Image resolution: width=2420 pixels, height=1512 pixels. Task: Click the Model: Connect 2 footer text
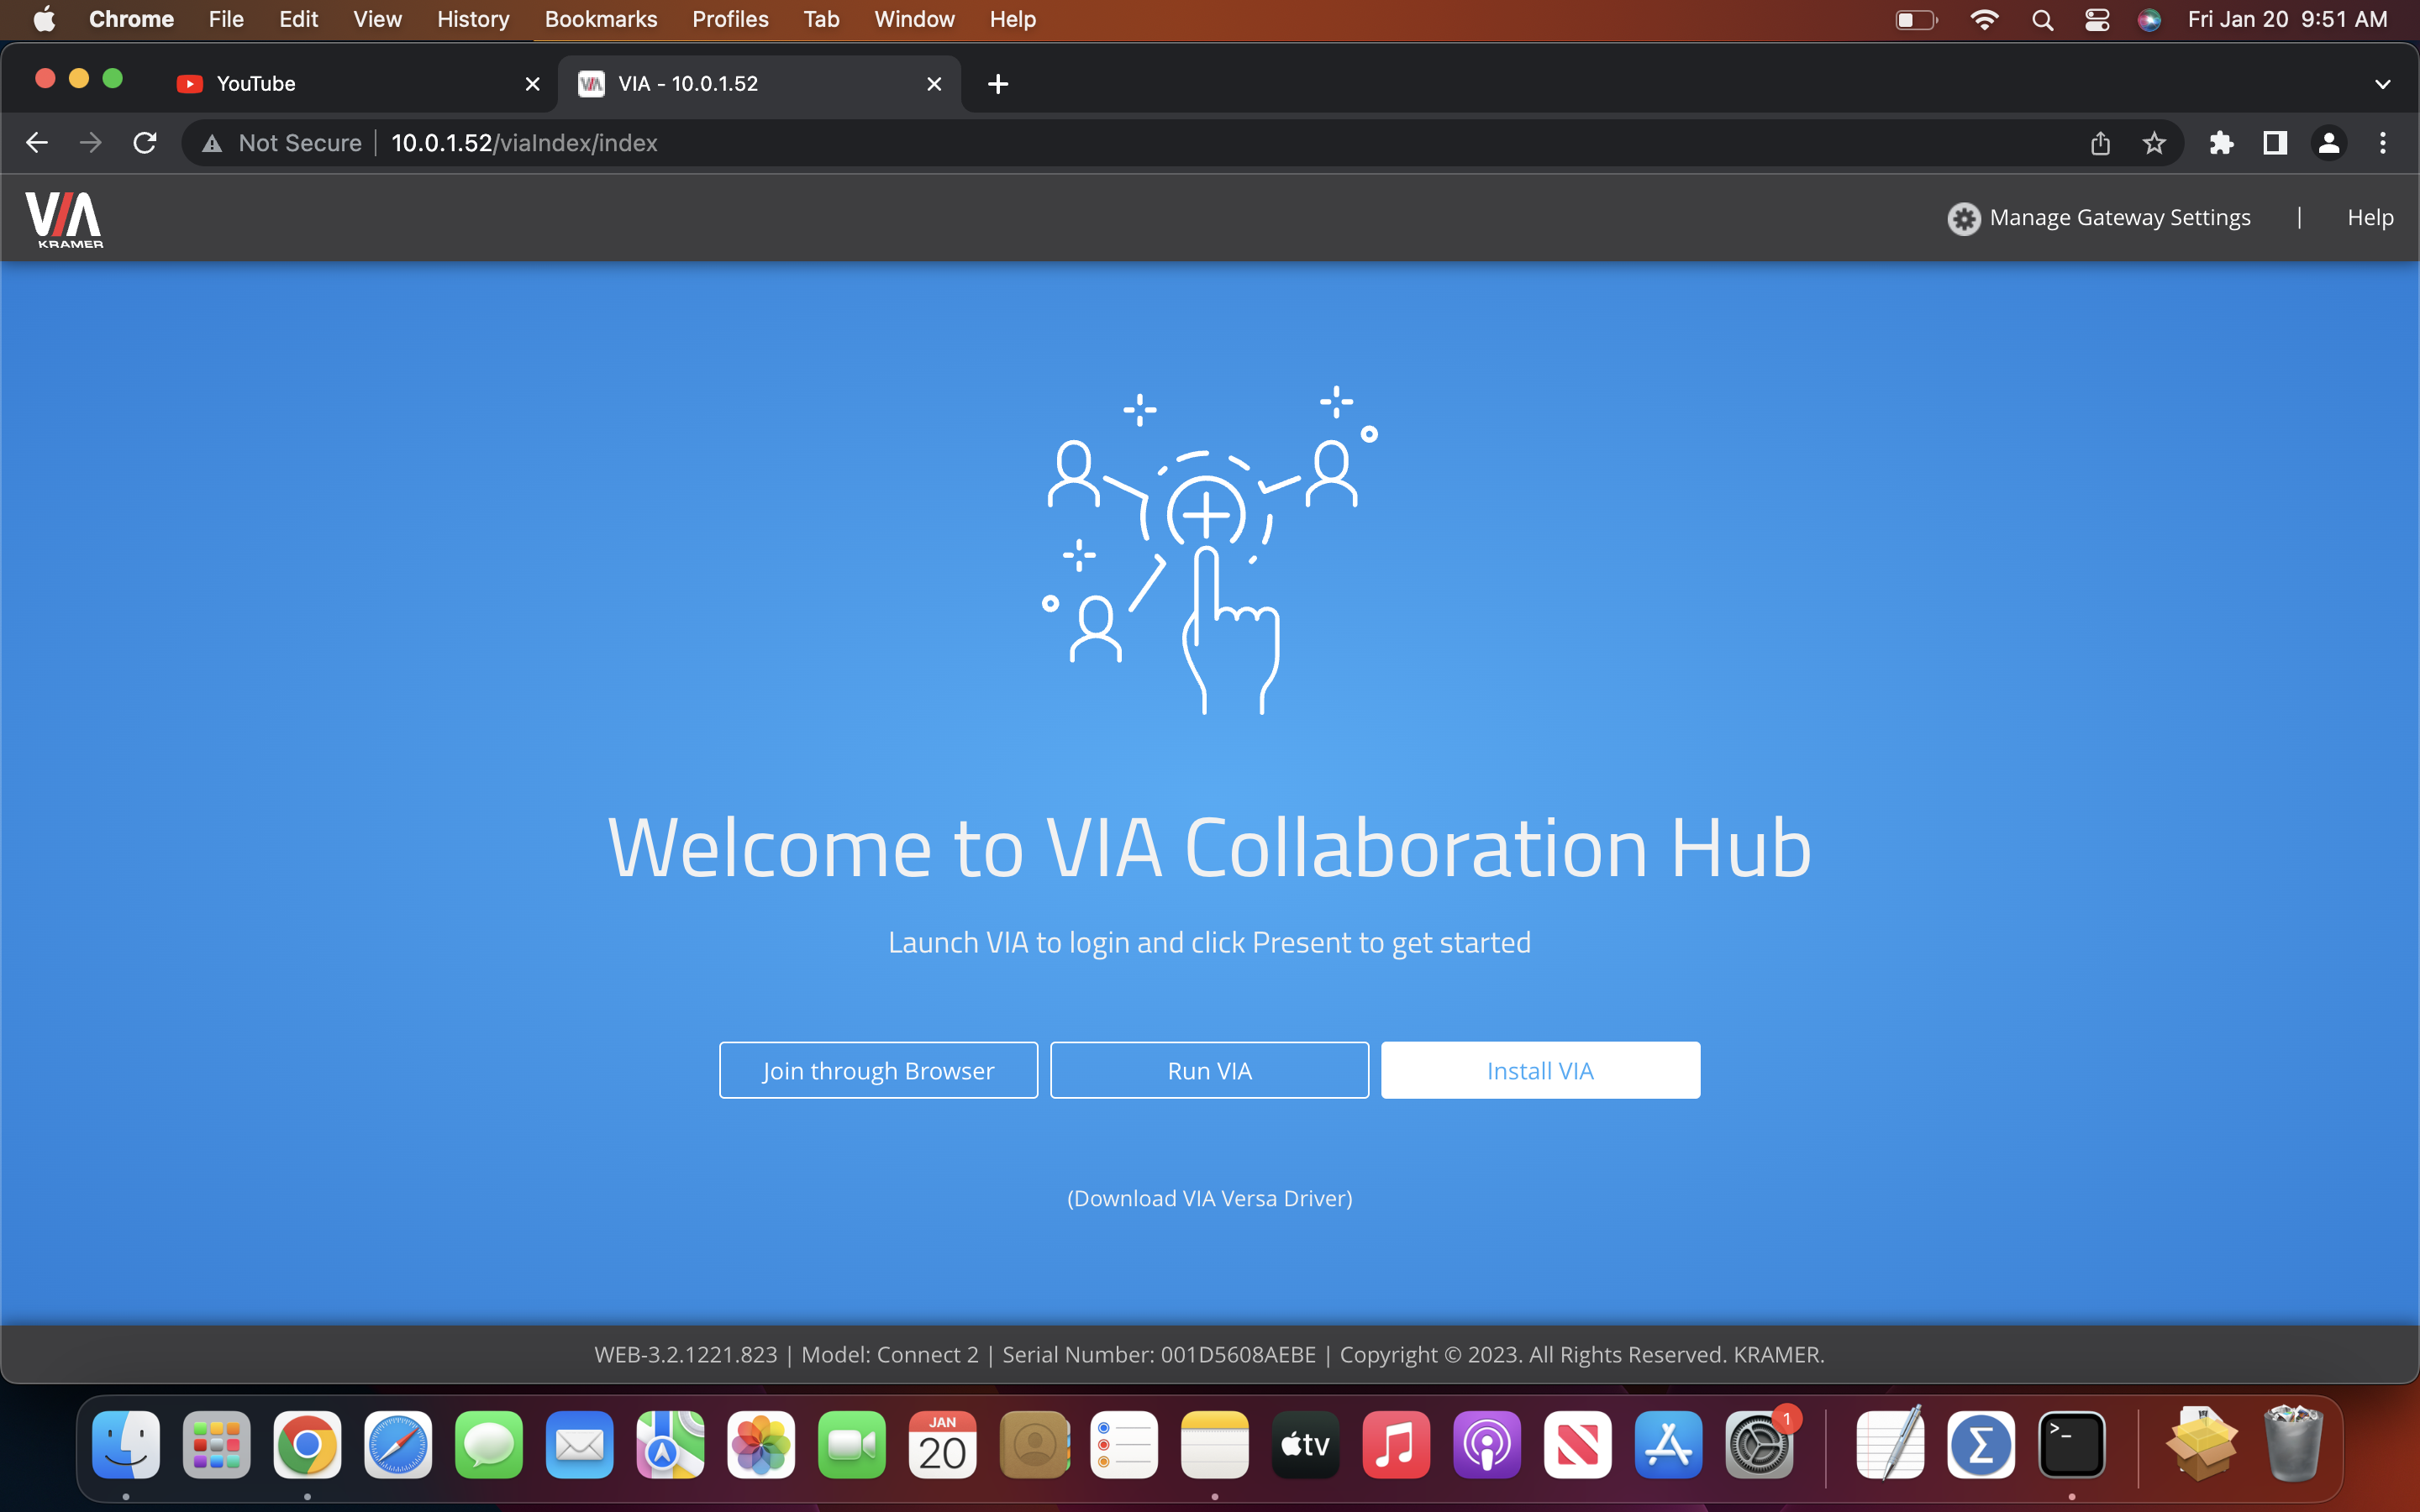coord(890,1354)
